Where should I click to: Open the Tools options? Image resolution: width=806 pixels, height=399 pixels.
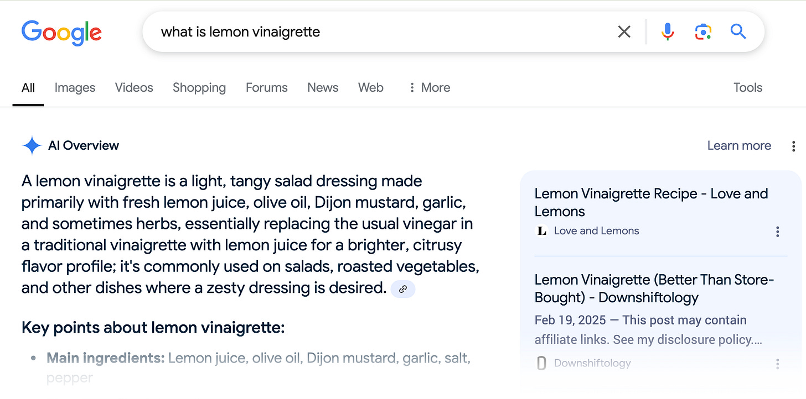point(748,87)
